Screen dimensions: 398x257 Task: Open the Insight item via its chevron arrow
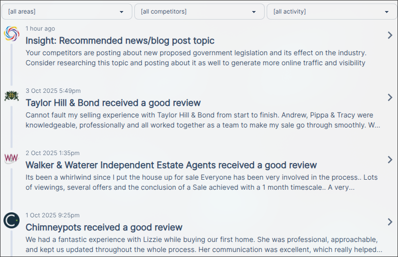pyautogui.click(x=390, y=35)
